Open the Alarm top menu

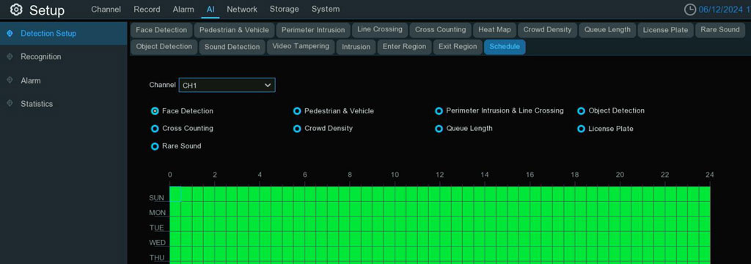(183, 9)
